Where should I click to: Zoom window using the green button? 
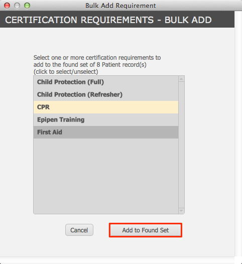point(27,6)
